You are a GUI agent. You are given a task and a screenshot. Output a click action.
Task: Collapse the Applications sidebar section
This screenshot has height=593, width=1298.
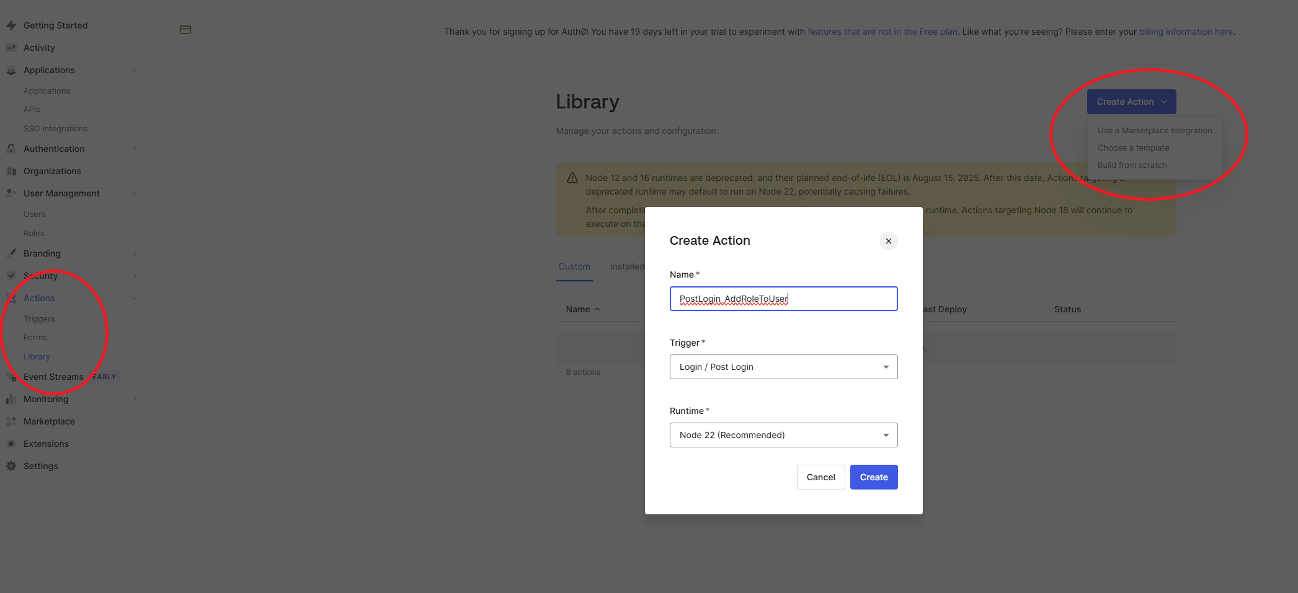point(135,70)
